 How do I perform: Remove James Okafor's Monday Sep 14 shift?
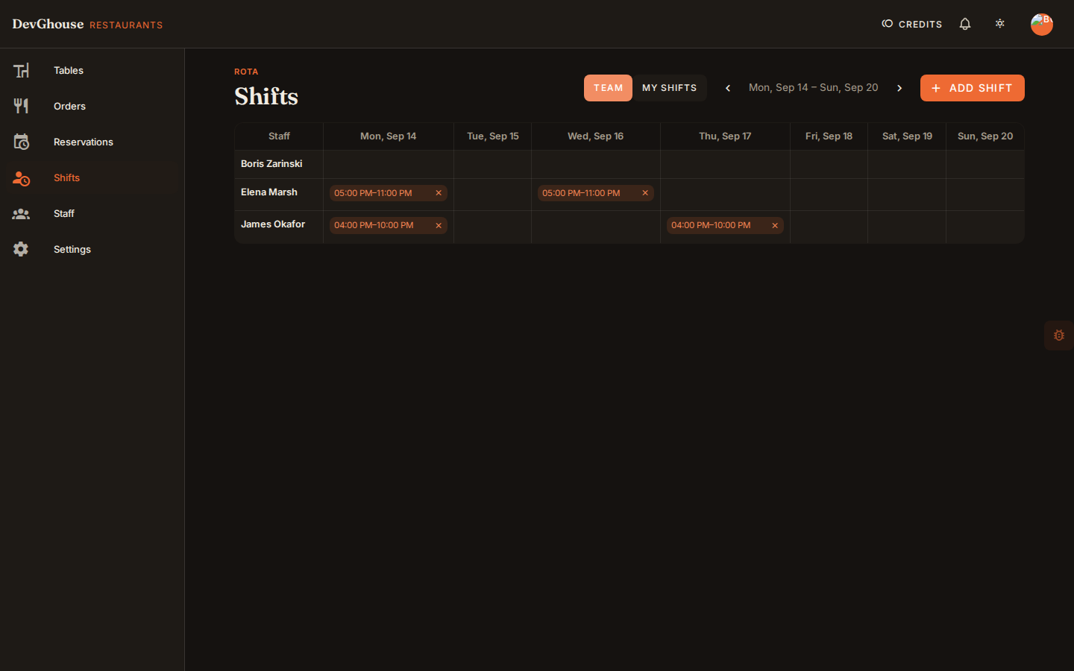coord(439,225)
